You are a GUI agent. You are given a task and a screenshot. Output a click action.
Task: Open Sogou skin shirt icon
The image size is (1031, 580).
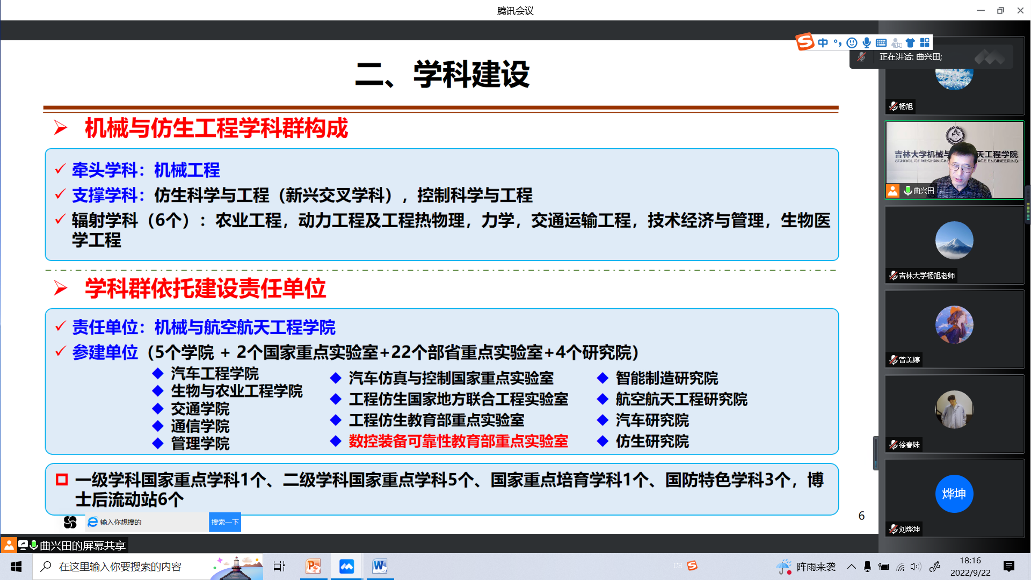coord(910,43)
